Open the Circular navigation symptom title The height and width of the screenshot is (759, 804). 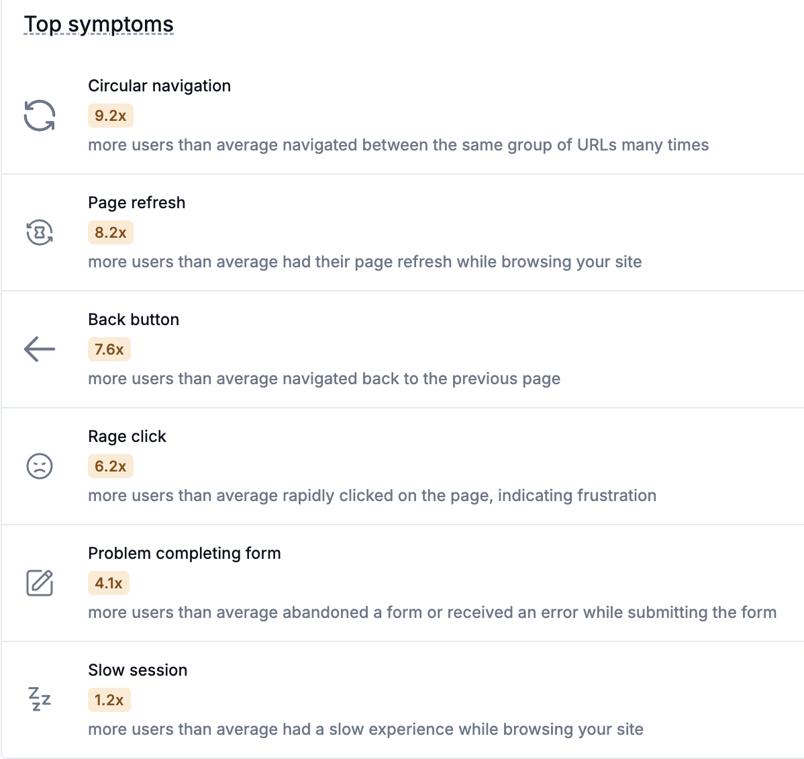pyautogui.click(x=159, y=86)
